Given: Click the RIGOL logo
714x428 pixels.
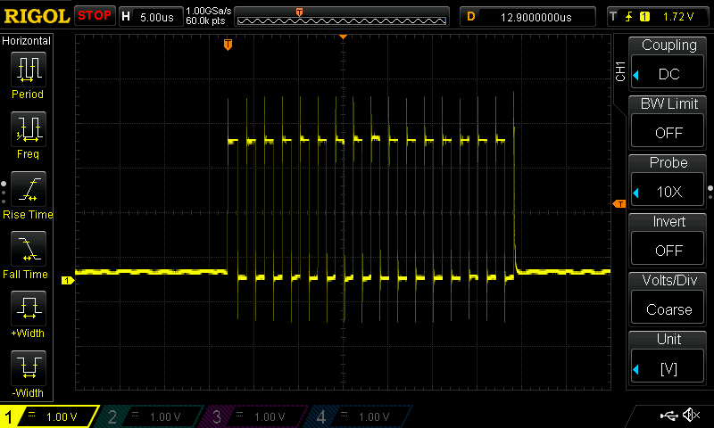Looking at the screenshot, I should tap(37, 16).
